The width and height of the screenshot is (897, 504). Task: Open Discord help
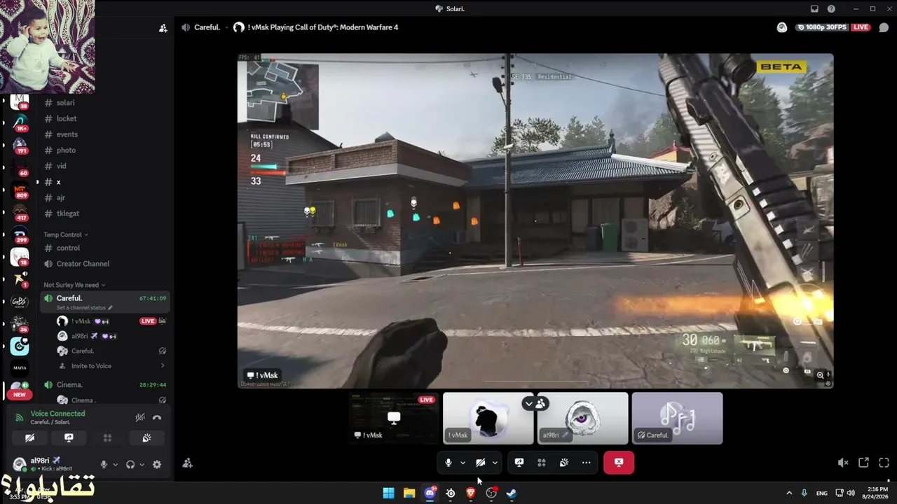point(831,9)
